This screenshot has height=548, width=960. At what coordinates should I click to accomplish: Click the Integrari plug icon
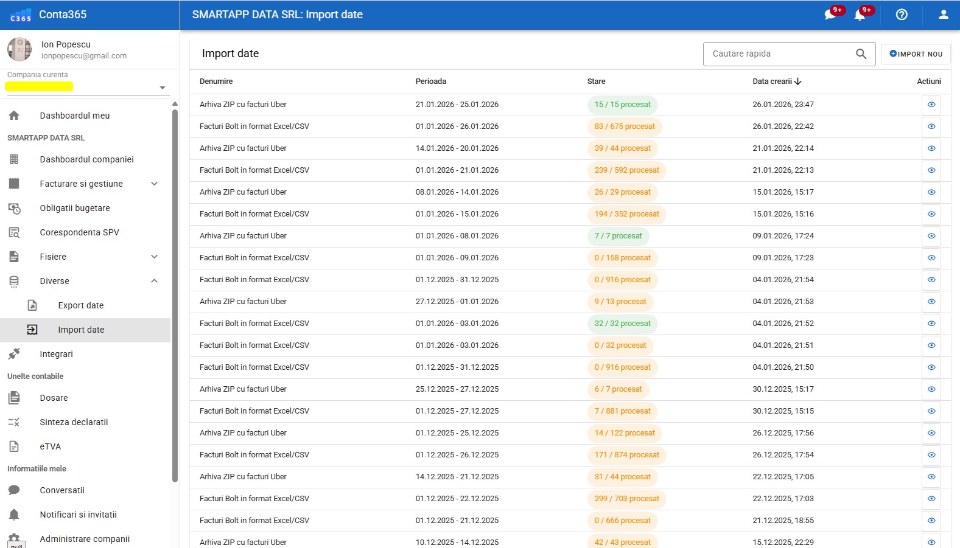pos(15,354)
